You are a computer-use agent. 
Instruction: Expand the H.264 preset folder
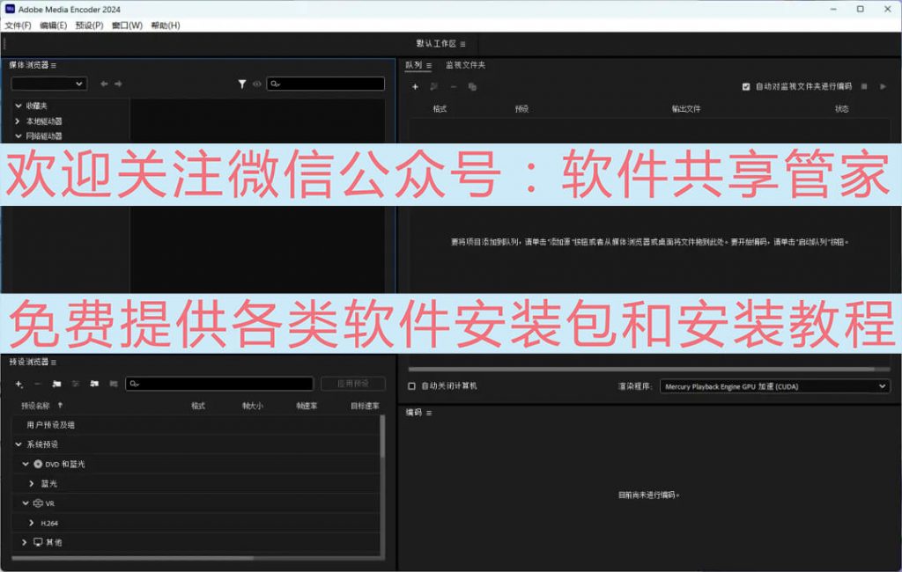(x=31, y=523)
